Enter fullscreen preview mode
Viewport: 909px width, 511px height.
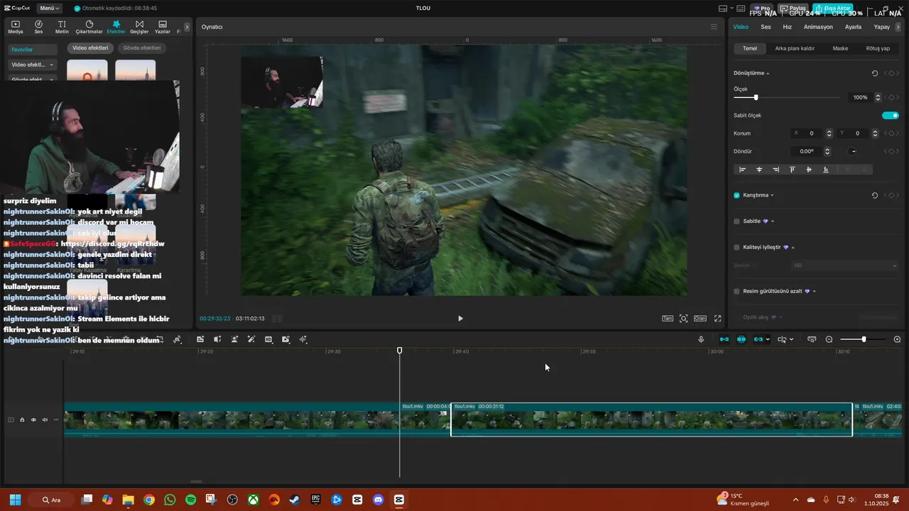717,319
